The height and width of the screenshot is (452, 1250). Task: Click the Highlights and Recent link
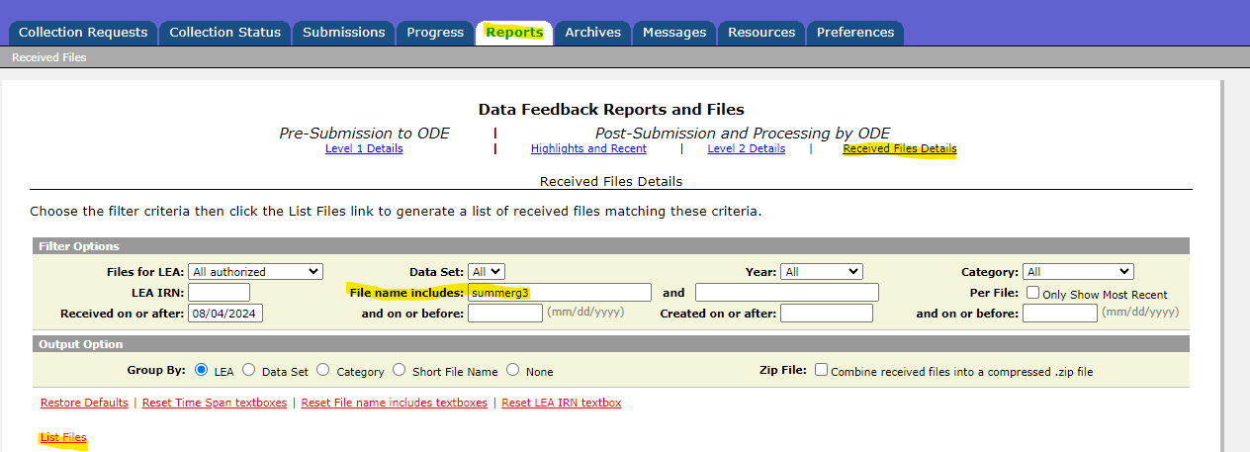588,149
